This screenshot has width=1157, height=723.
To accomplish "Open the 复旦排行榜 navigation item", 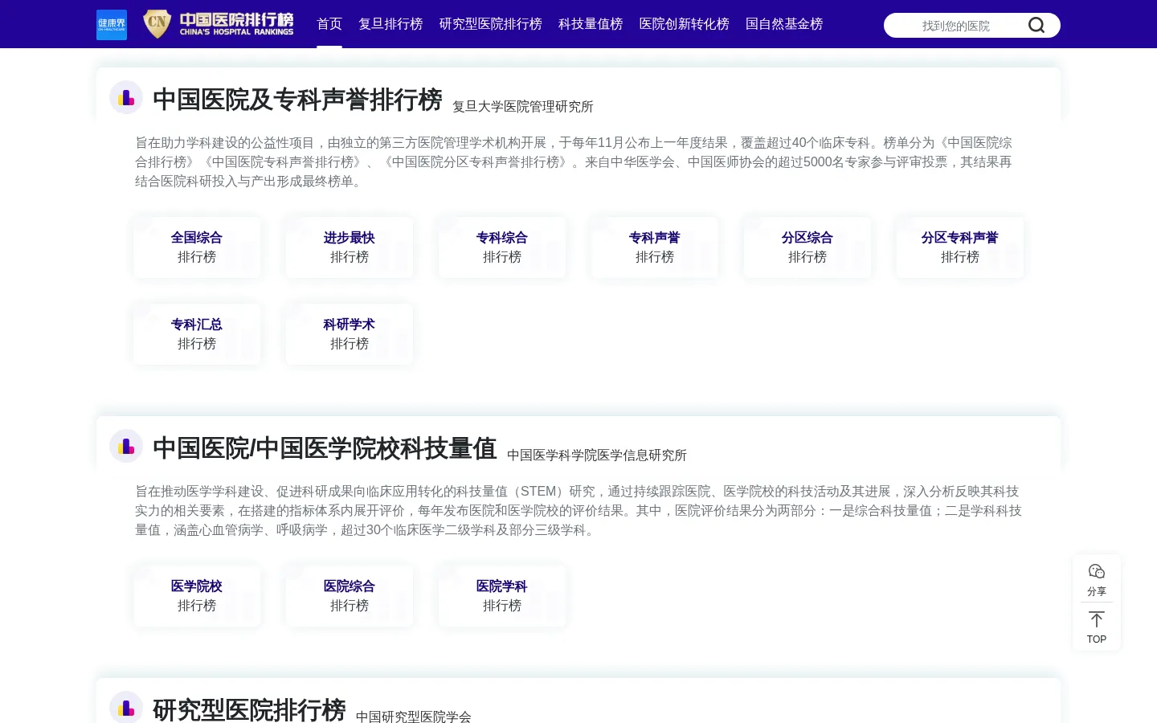I will coord(390,24).
